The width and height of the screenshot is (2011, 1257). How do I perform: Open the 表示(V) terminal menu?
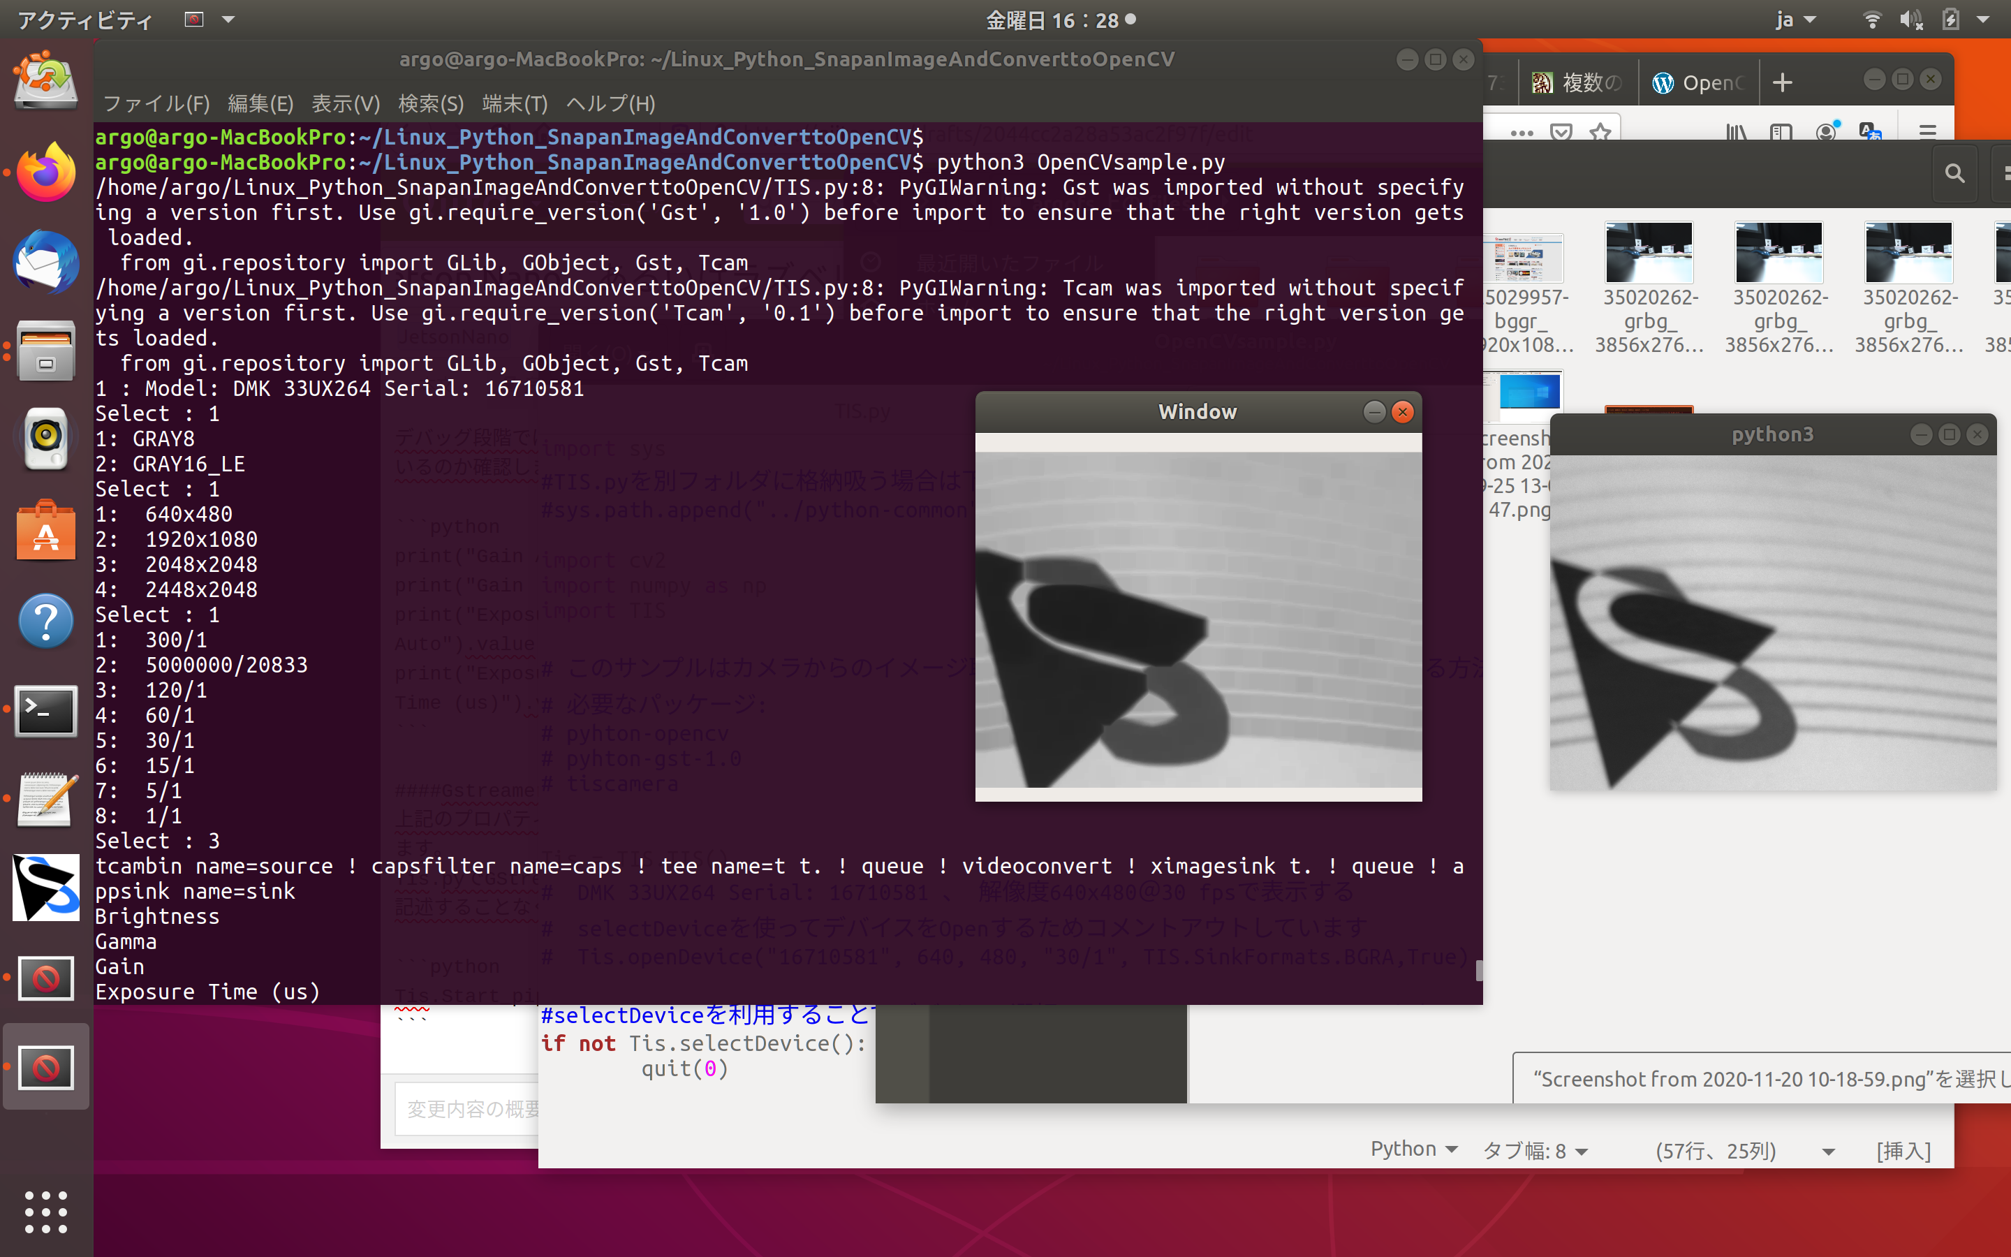(345, 104)
